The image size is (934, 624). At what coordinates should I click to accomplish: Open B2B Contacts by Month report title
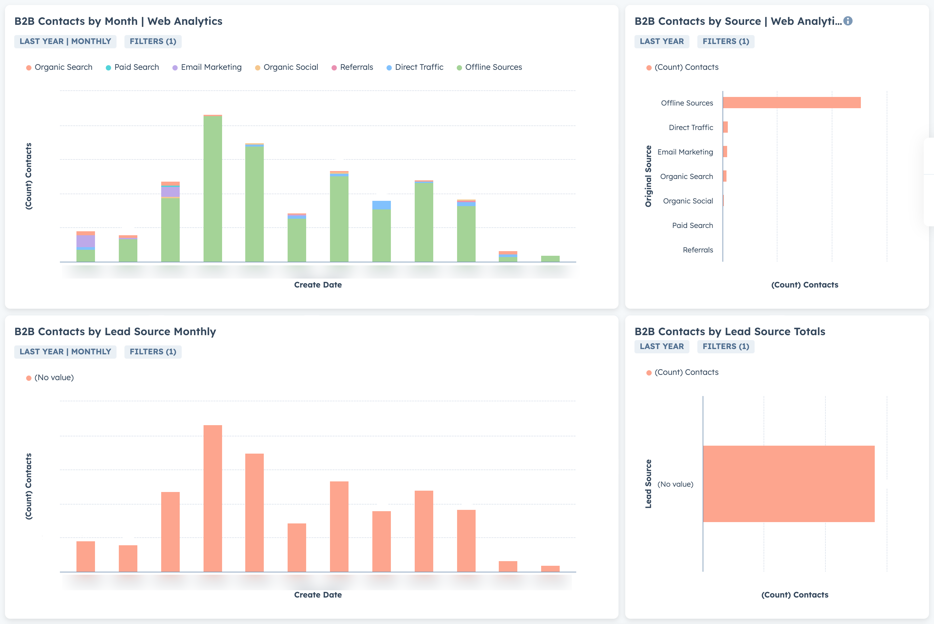pos(118,21)
